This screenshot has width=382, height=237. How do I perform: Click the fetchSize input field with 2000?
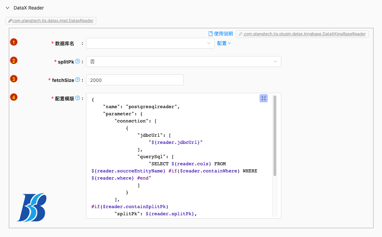(135, 80)
